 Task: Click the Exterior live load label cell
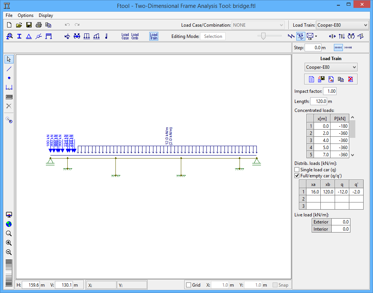click(321, 222)
